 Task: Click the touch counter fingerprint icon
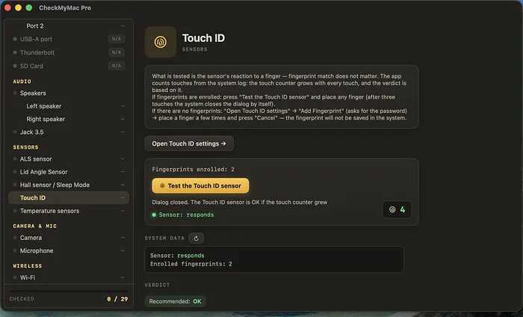392,209
